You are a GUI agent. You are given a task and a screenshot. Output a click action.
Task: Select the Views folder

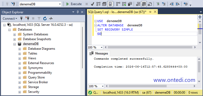pyautogui.click(x=32, y=58)
